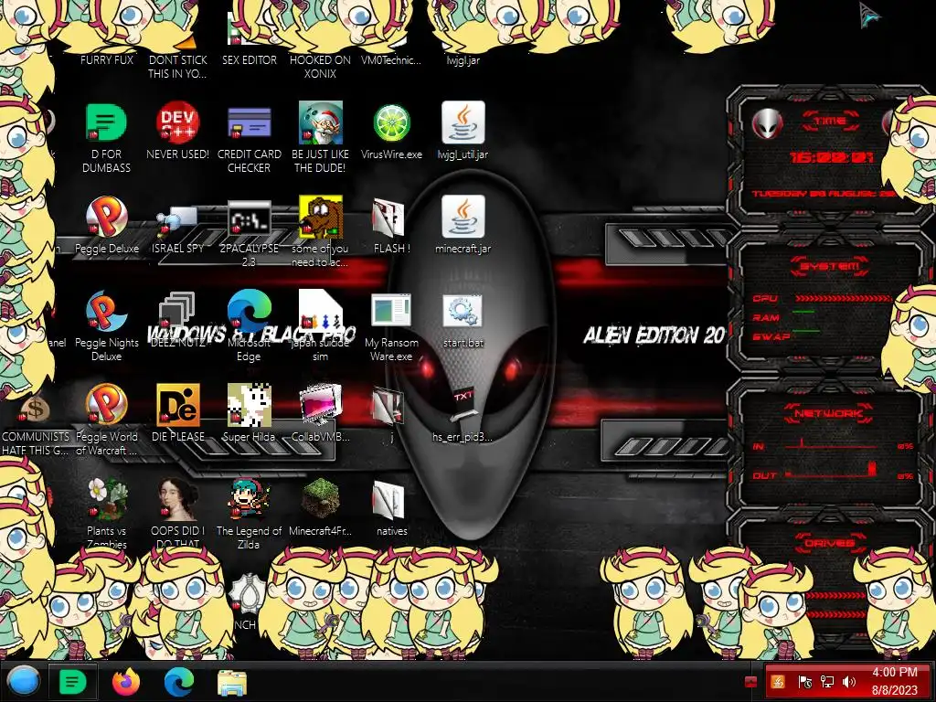Select the Super Hilda game icon

(249, 405)
